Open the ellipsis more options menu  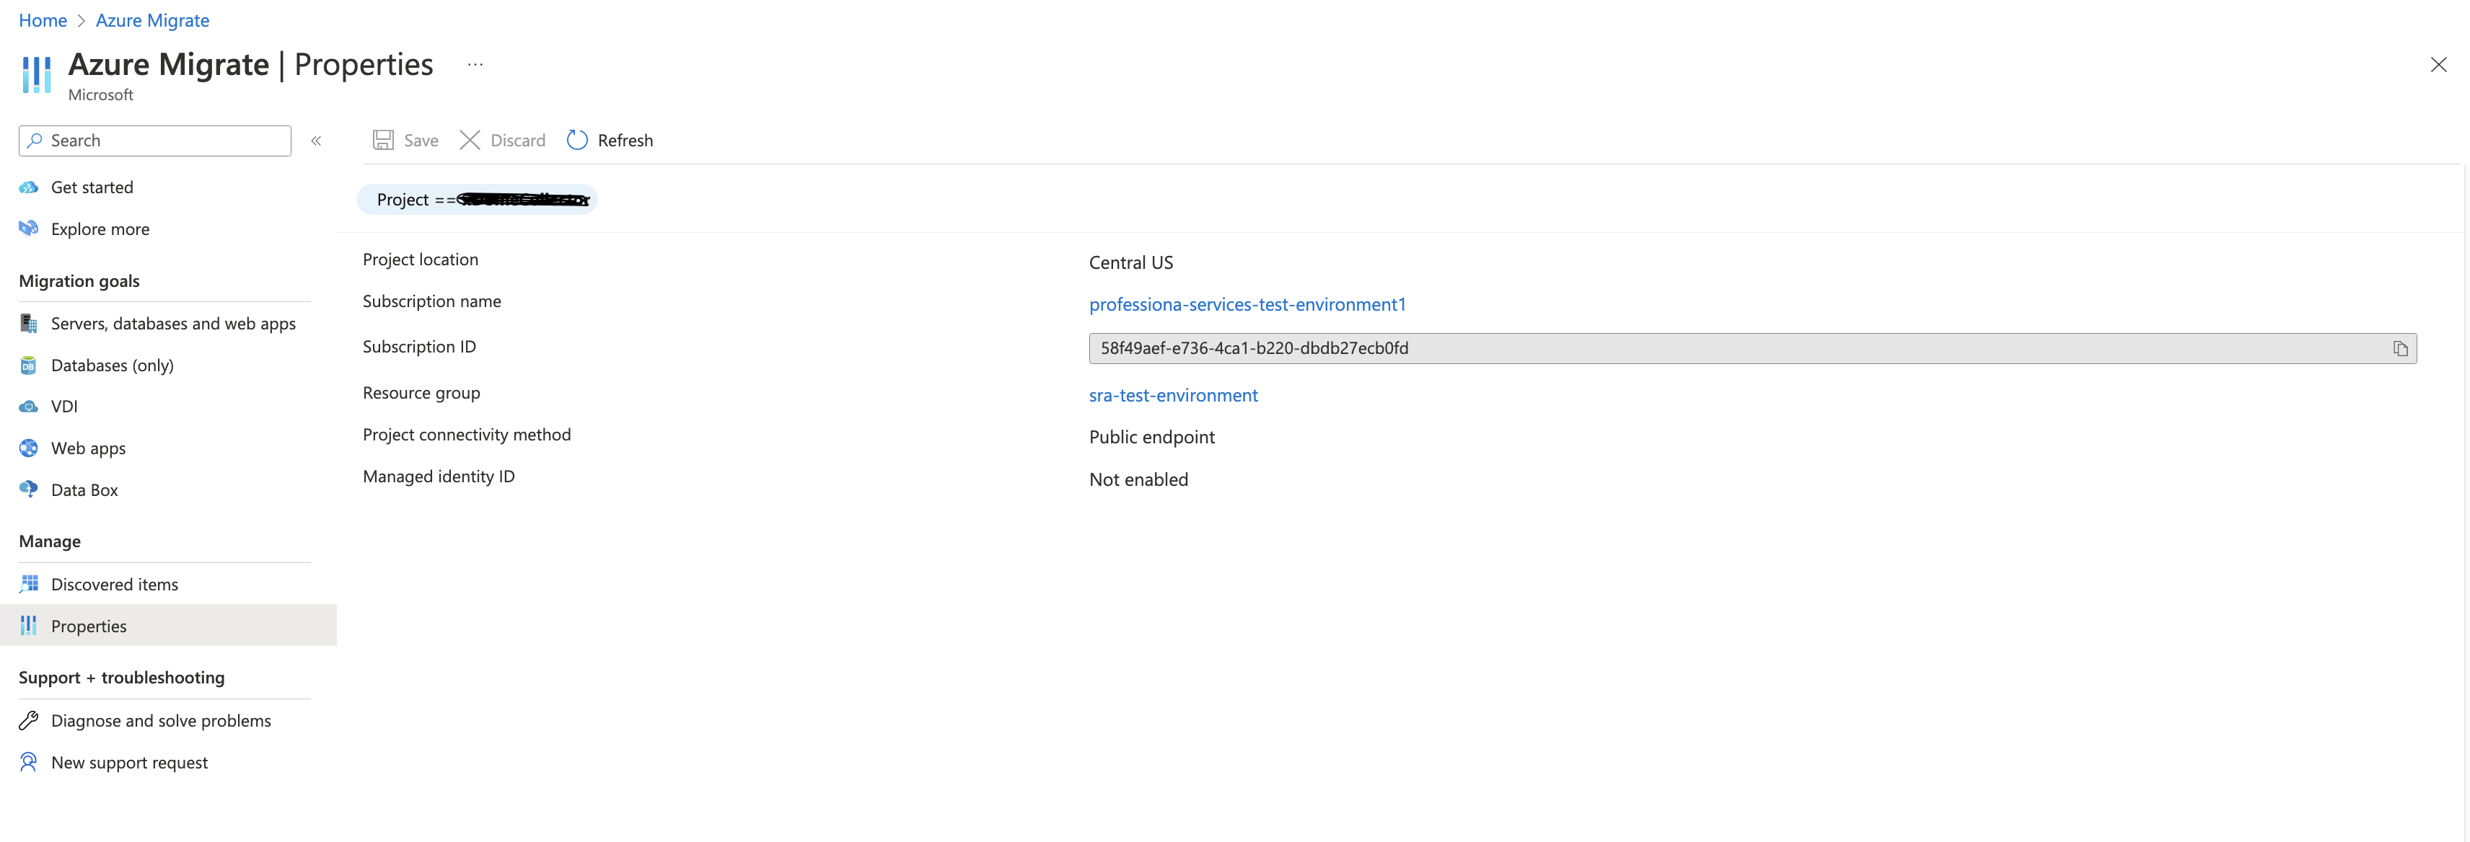[x=475, y=65]
